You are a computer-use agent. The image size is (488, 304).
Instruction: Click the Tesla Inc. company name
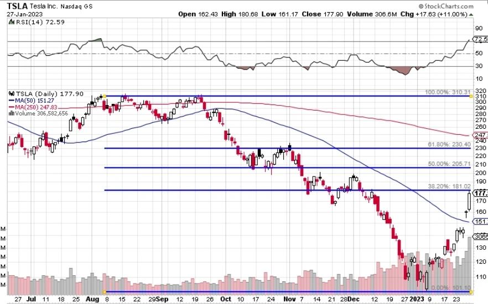tap(44, 6)
